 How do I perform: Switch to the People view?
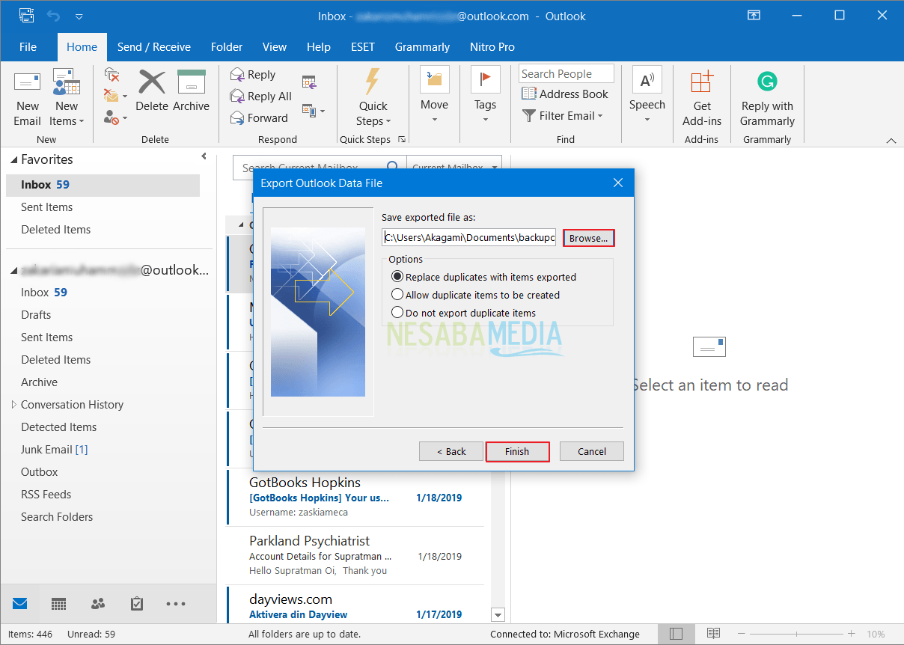(x=97, y=603)
